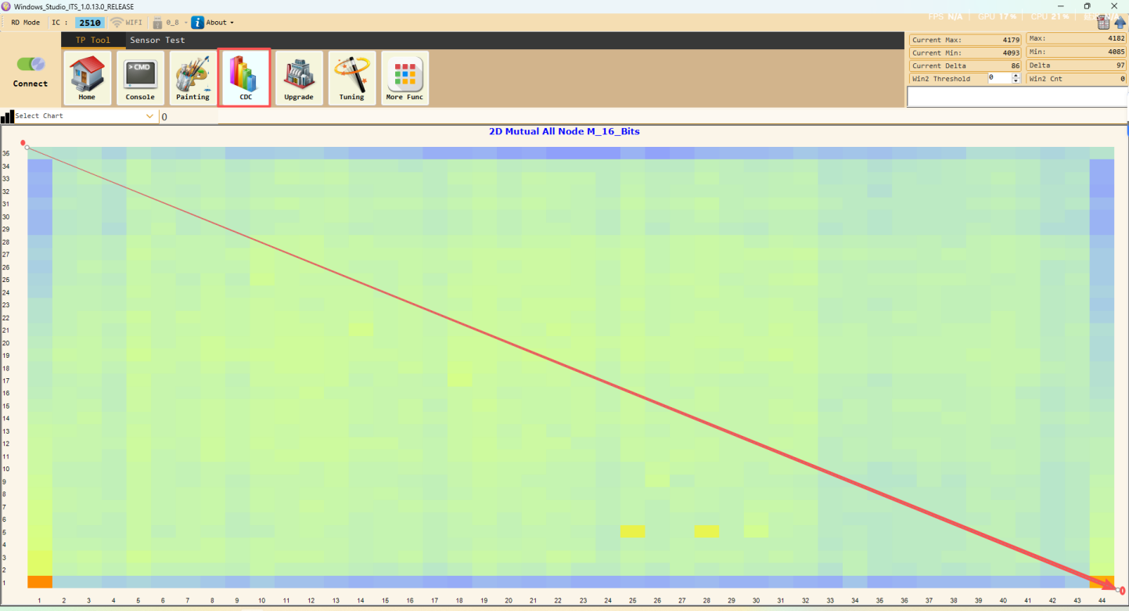The width and height of the screenshot is (1129, 611).
Task: Expand the USB 0_8 device dropdown
Action: pyautogui.click(x=169, y=23)
